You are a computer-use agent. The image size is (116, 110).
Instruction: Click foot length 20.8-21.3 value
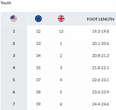tap(101, 56)
